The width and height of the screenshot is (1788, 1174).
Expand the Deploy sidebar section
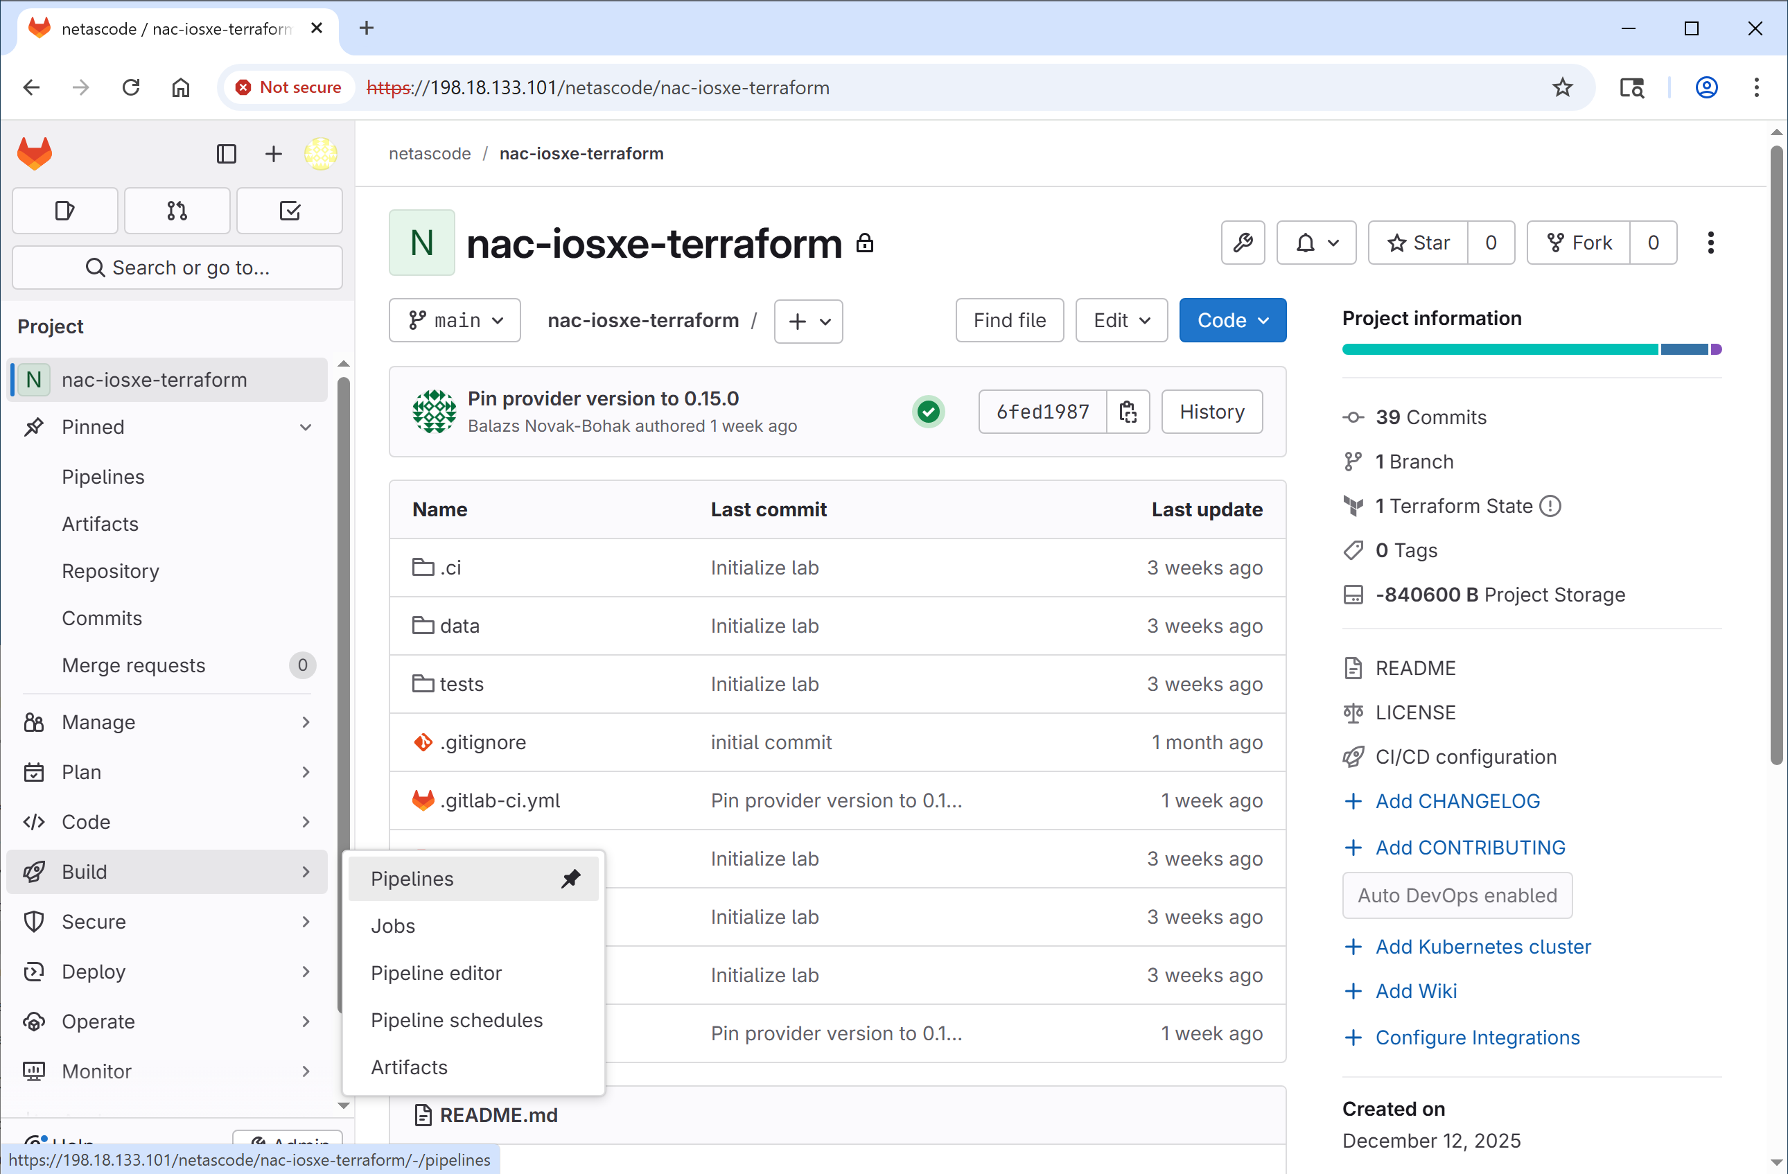point(167,972)
